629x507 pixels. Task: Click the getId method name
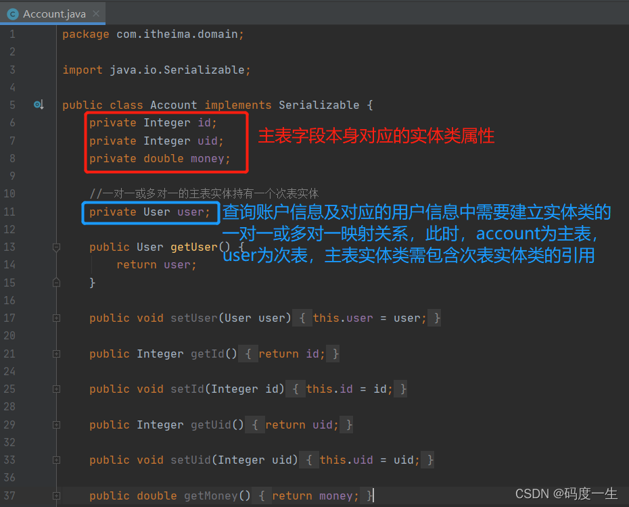(208, 354)
